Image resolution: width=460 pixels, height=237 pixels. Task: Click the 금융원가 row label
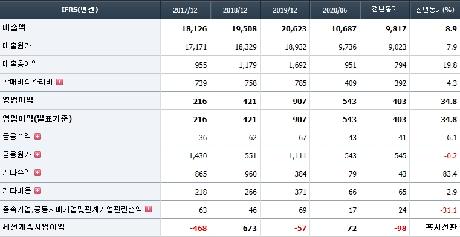click(16, 155)
